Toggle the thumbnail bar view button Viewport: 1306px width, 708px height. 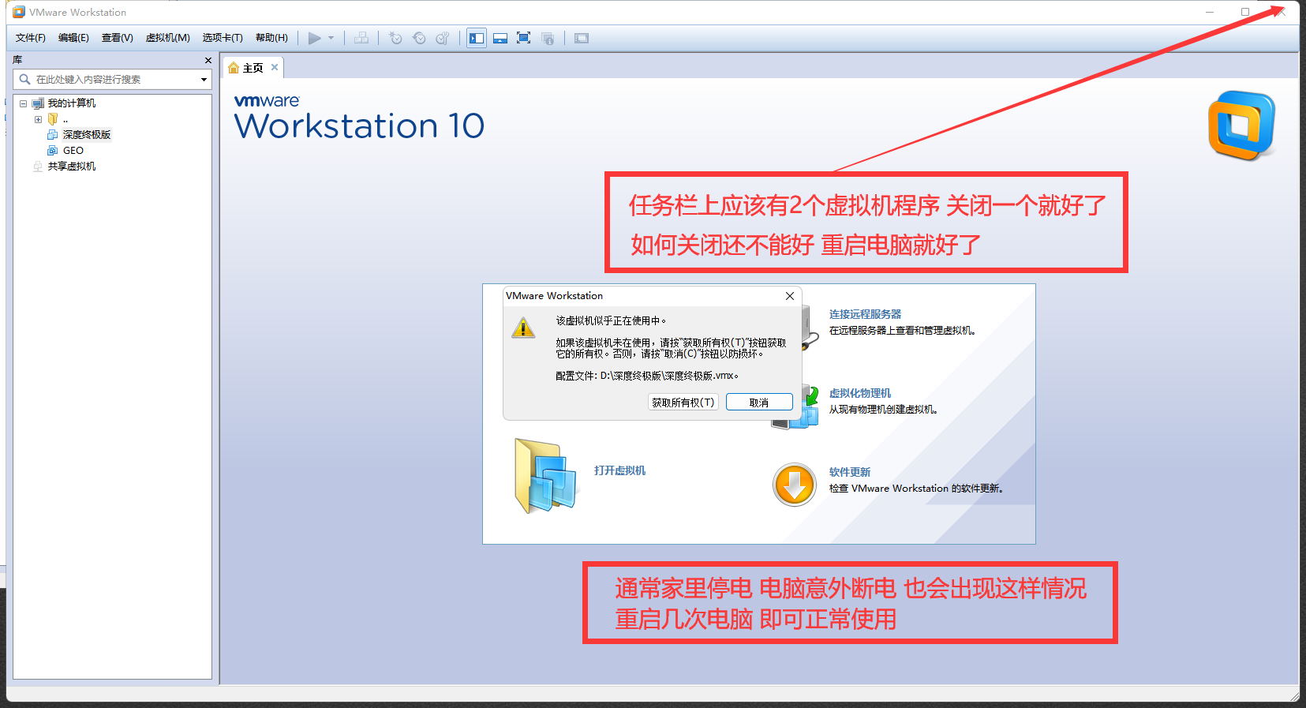coord(500,38)
